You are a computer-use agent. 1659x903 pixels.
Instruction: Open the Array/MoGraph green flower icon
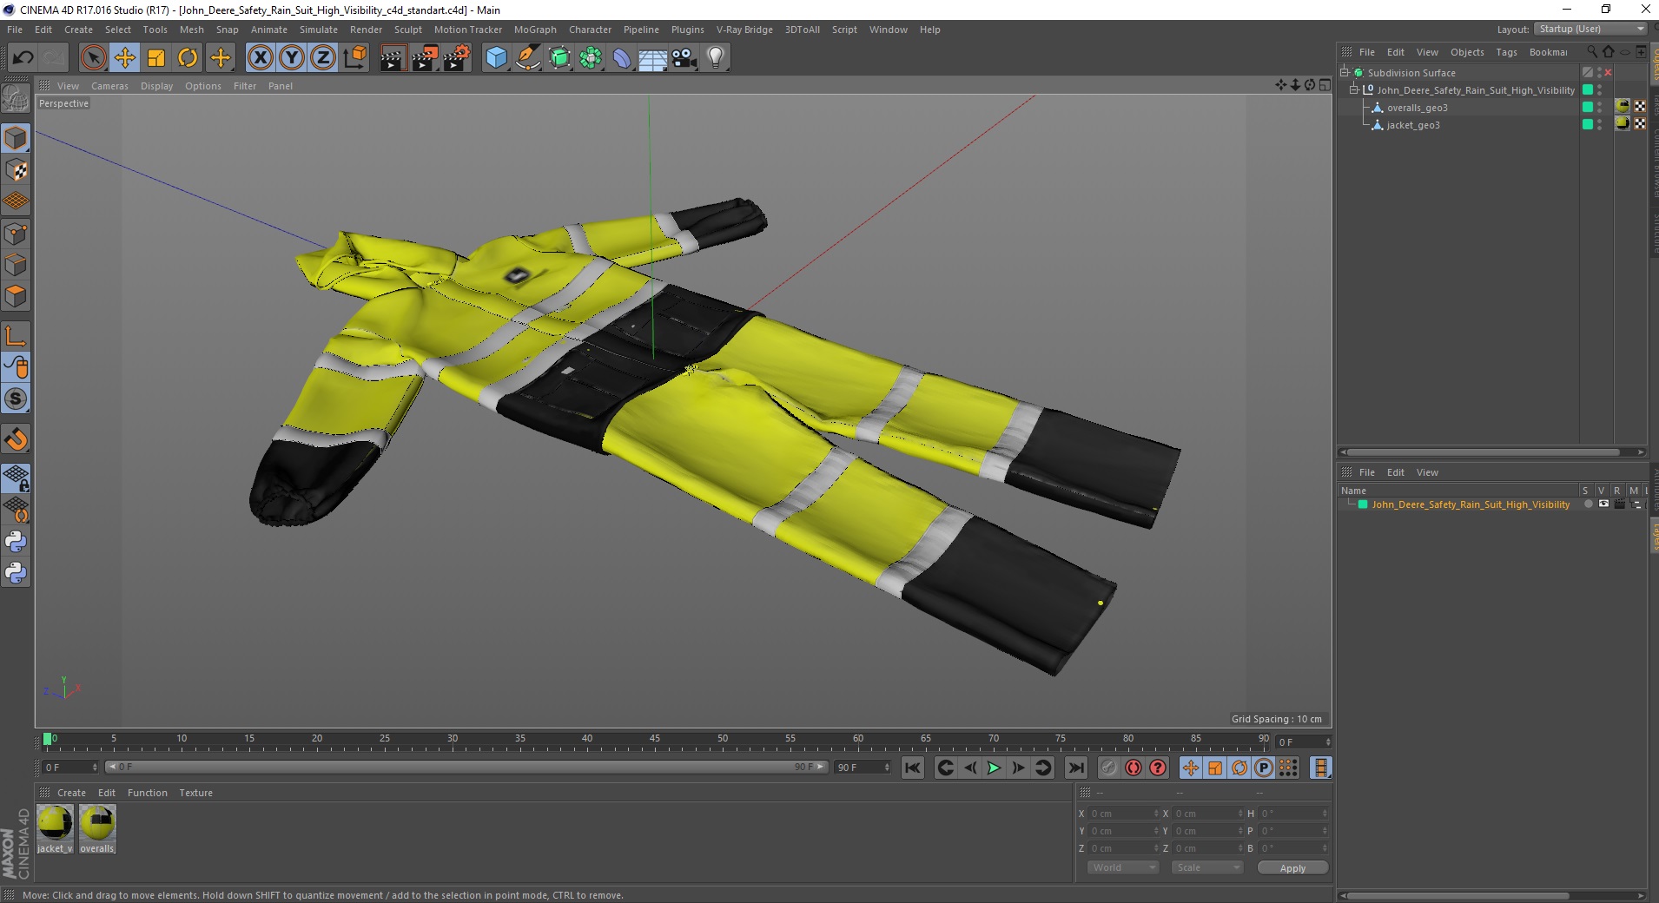pyautogui.click(x=591, y=58)
